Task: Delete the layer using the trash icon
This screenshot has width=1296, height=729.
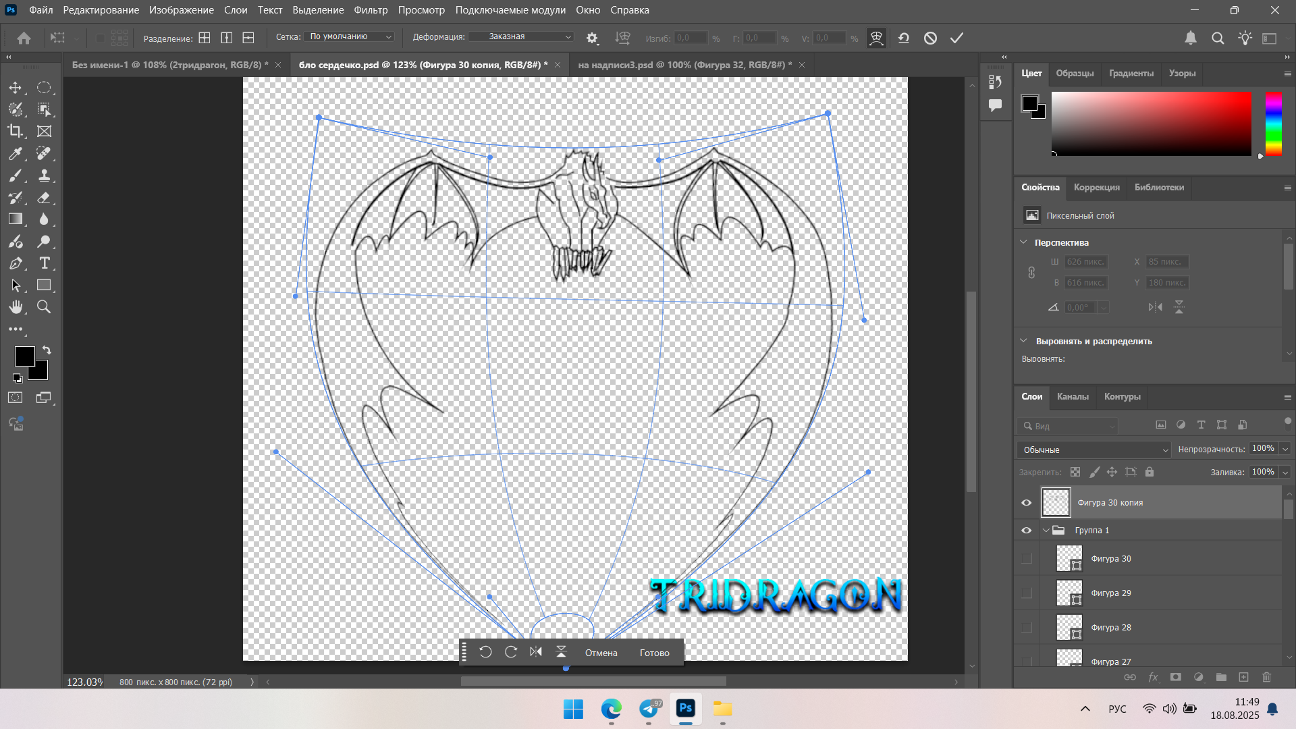Action: pos(1266,677)
